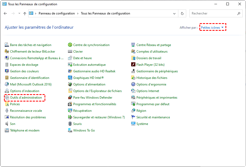Click the refresh button beside address bar
Screen dimensions: 246x167
[182, 13]
